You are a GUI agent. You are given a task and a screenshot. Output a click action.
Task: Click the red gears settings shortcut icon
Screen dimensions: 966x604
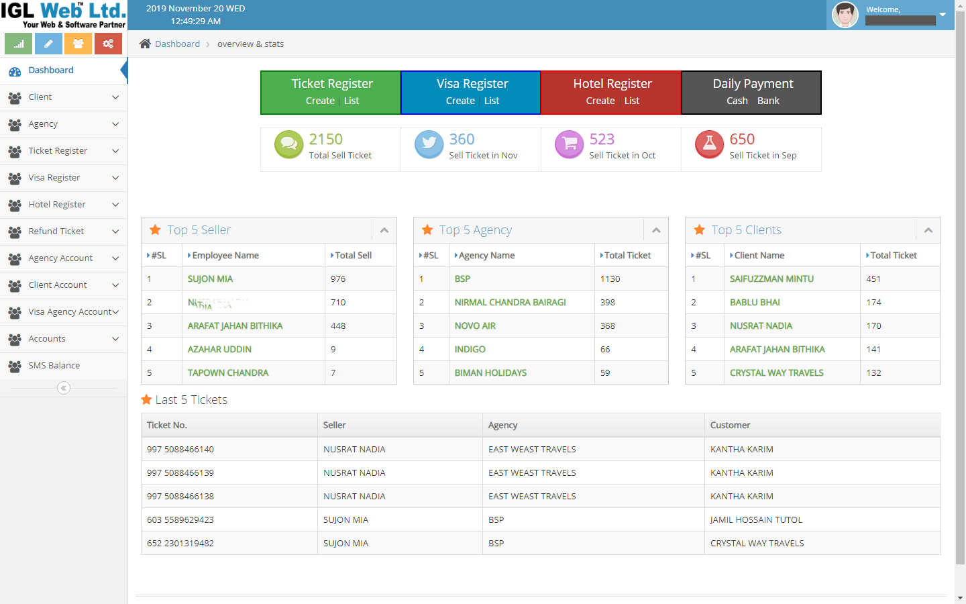[108, 44]
